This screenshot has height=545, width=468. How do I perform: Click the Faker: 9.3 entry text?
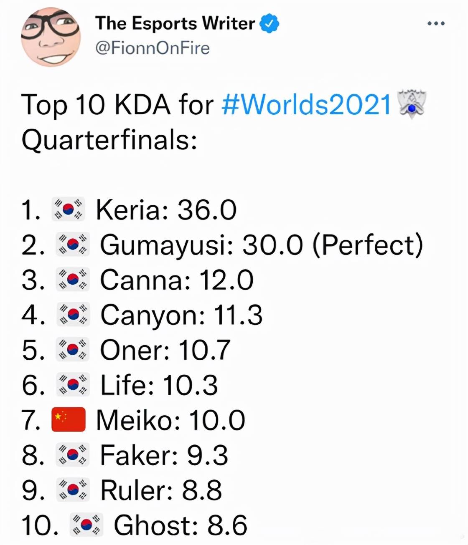pyautogui.click(x=164, y=455)
